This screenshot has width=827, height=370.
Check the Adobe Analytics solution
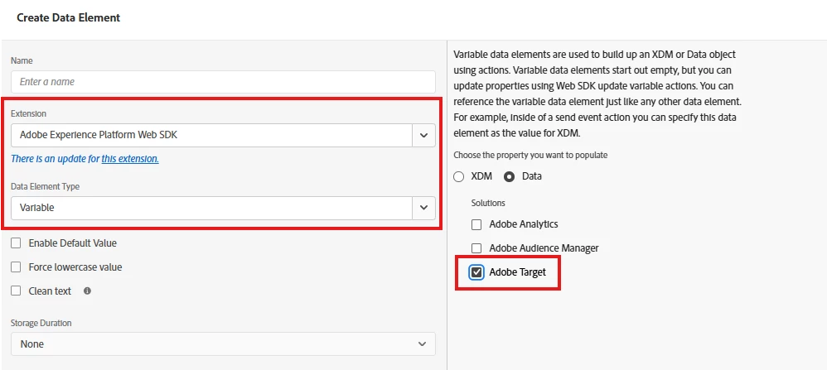coord(476,224)
